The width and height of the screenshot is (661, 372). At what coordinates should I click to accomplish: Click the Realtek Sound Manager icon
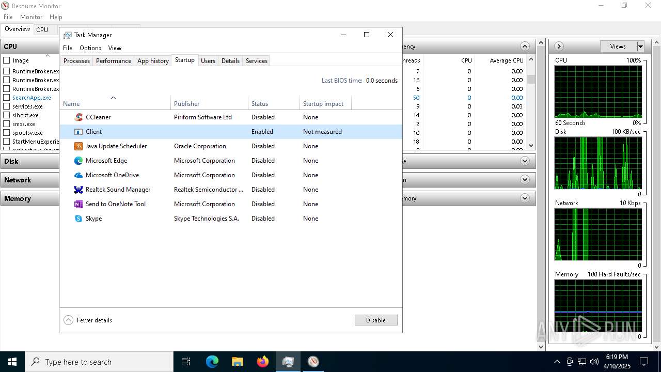pos(78,190)
